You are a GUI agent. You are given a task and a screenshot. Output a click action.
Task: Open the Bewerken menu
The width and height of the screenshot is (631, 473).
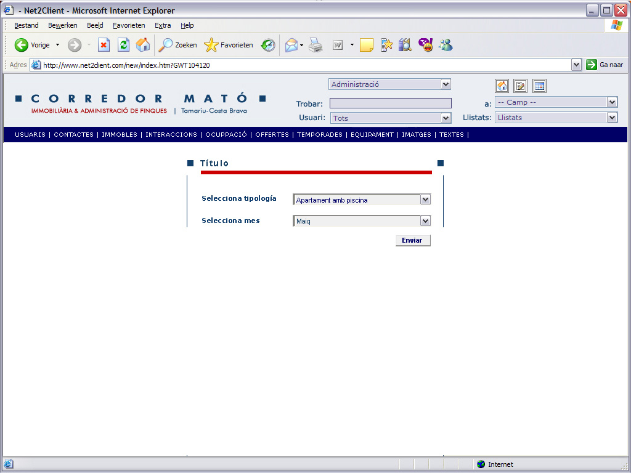(63, 25)
